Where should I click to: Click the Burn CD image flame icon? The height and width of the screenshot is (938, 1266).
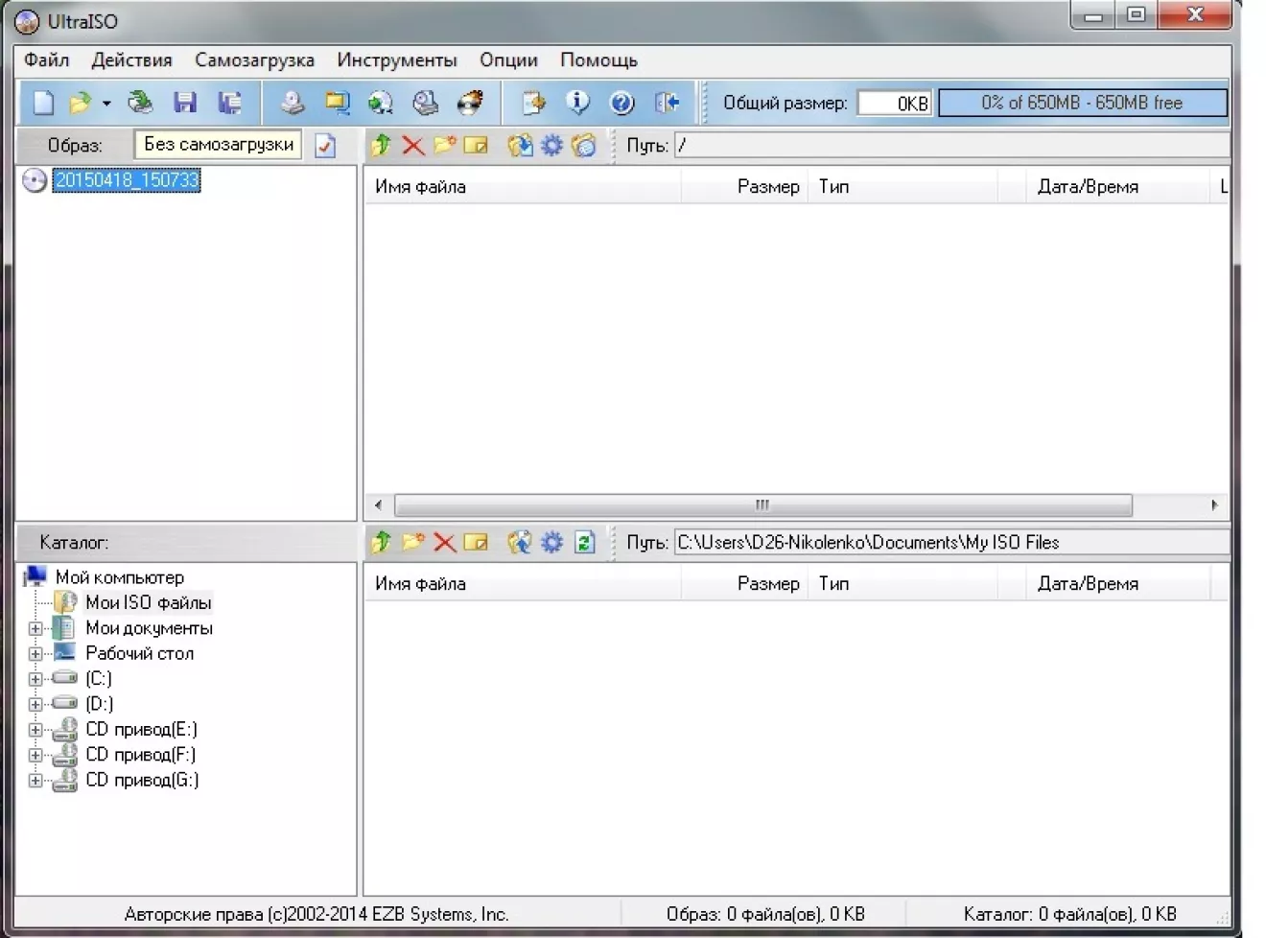(x=471, y=103)
